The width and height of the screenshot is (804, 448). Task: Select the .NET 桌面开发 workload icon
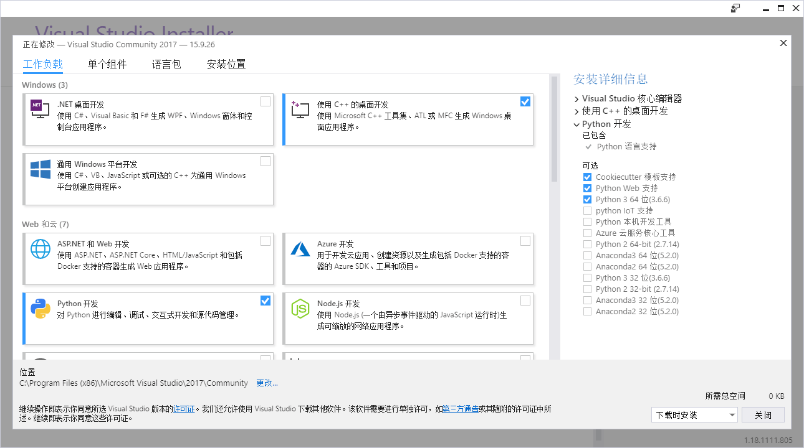tap(39, 108)
